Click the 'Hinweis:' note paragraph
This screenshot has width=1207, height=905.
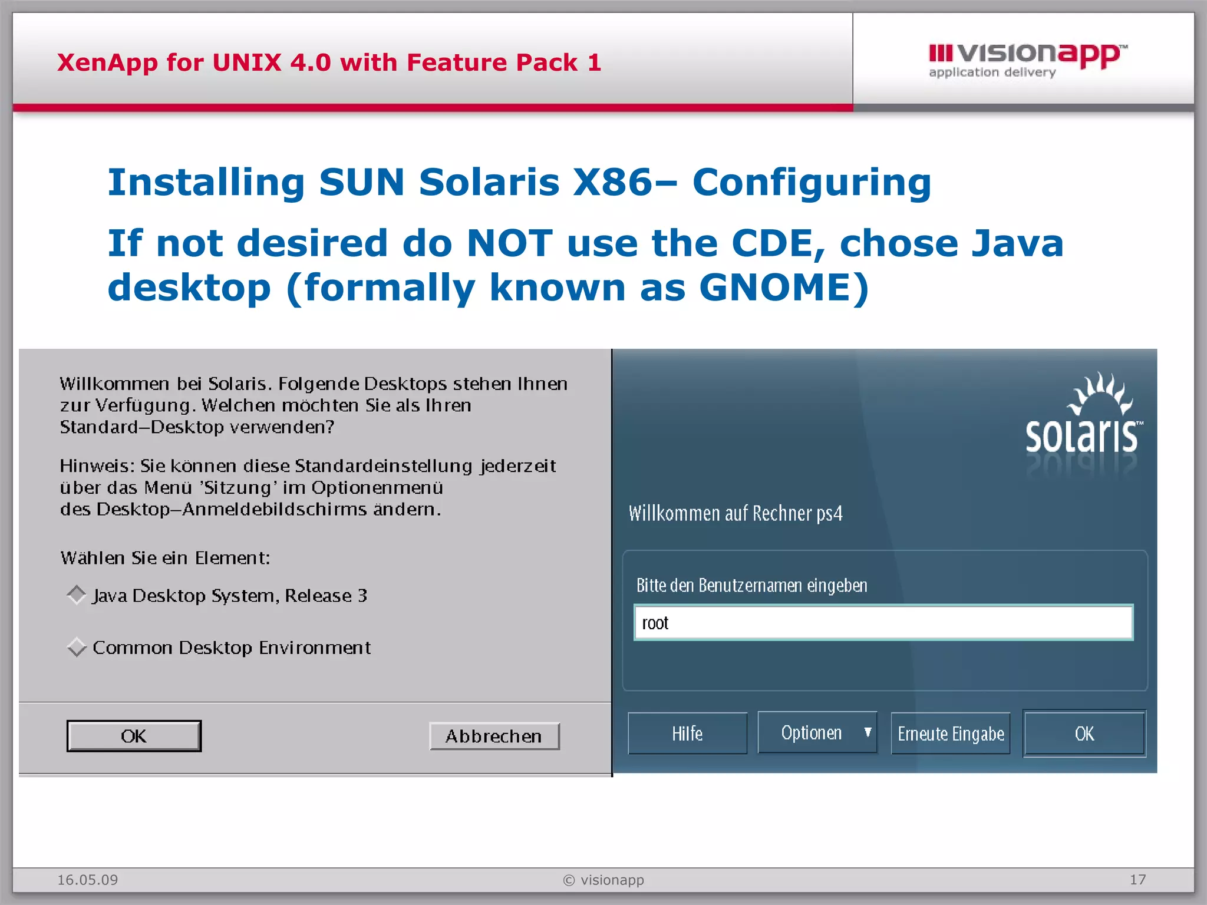[x=308, y=487]
